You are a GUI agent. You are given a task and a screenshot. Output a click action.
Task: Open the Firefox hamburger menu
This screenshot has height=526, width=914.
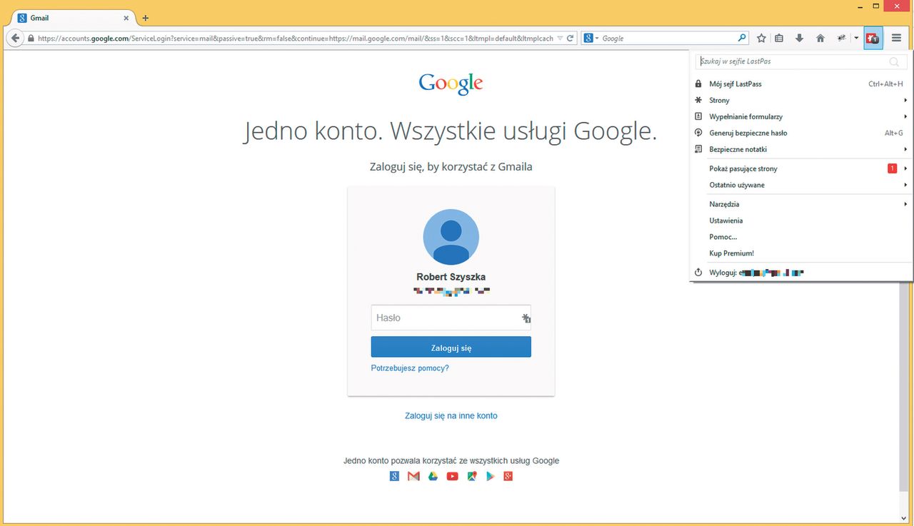897,39
